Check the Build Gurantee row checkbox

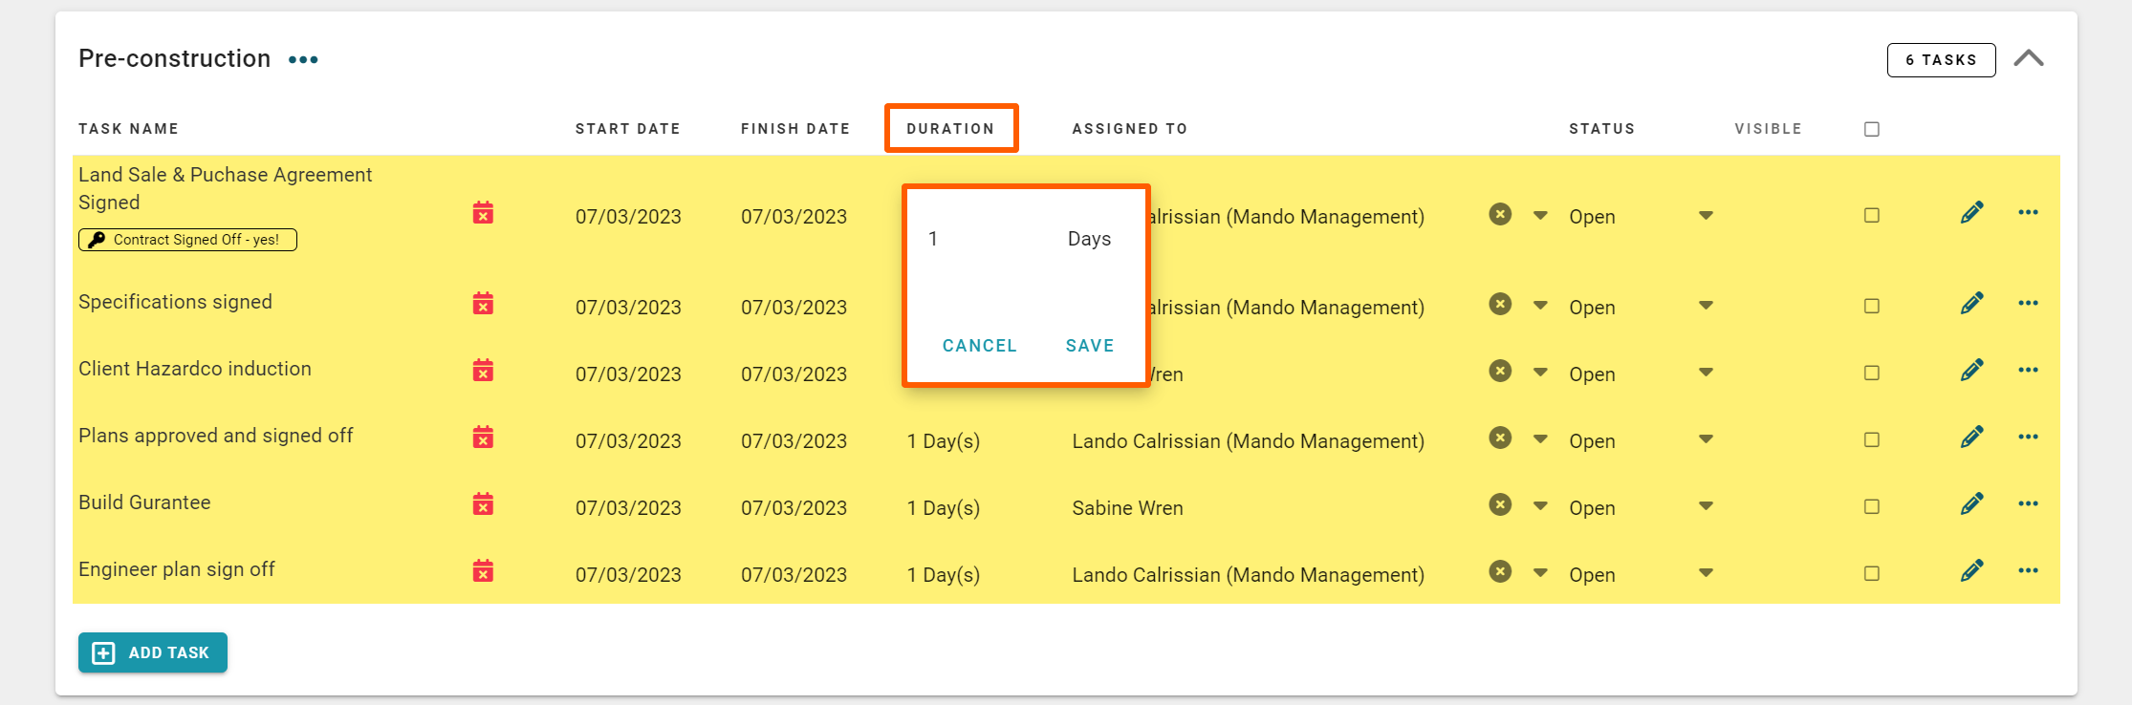click(1871, 506)
